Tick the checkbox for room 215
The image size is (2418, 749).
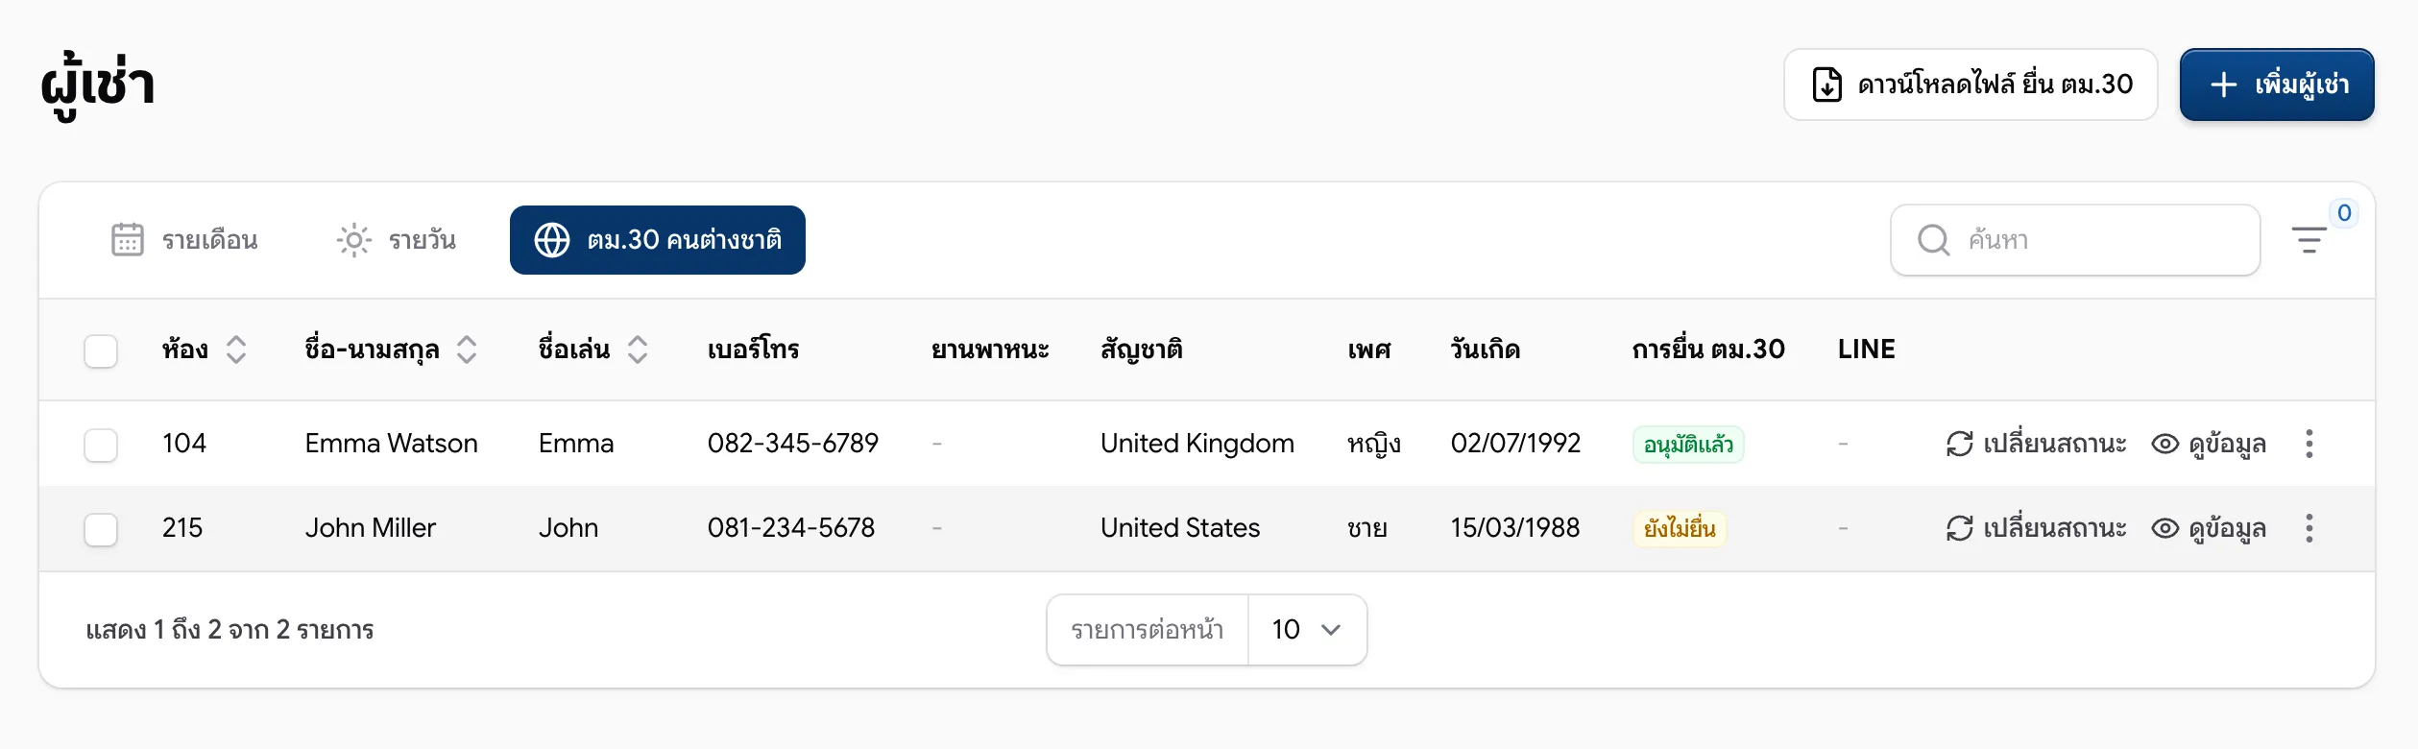click(x=101, y=530)
